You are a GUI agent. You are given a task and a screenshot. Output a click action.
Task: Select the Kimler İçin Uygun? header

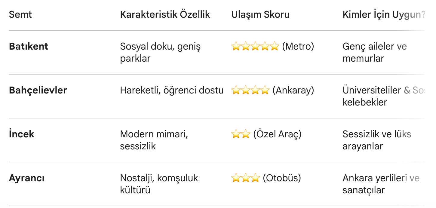[384, 14]
